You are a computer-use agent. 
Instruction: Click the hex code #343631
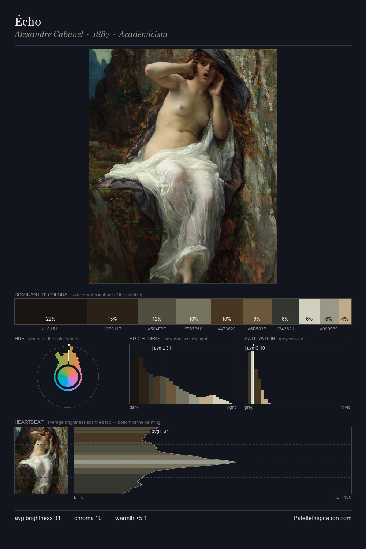tap(285, 329)
